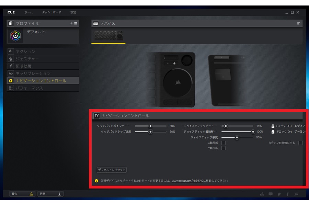The width and height of the screenshot is (309, 206).
Task: Click the ジョイスティック感度 slider handle
Action: [237, 137]
